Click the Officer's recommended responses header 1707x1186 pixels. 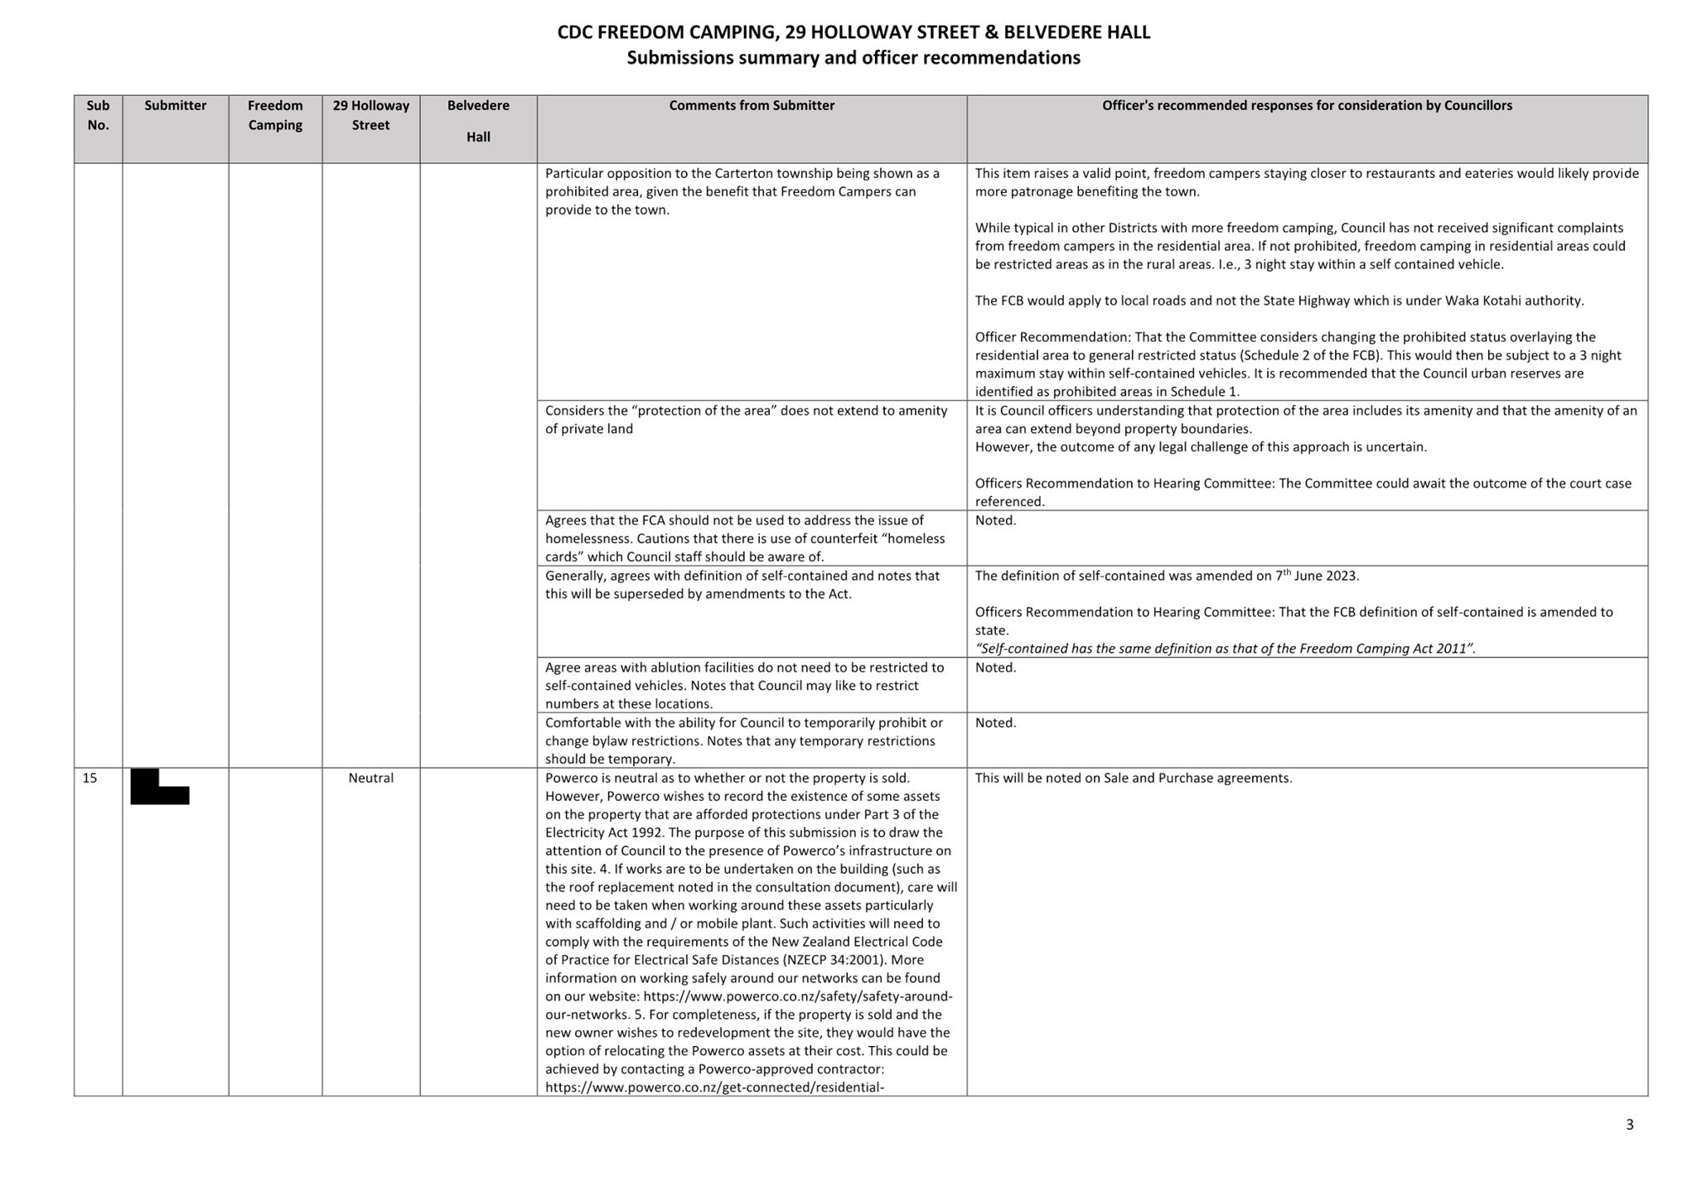point(1306,106)
